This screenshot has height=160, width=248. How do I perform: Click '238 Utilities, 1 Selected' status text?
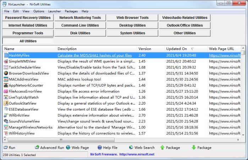click(19, 155)
